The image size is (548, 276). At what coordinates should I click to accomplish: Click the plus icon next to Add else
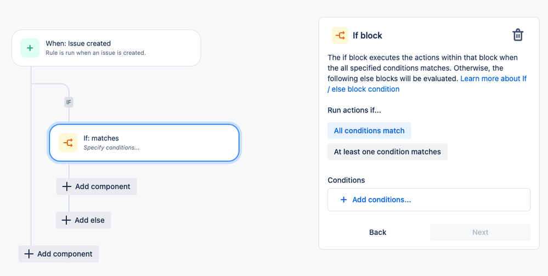(x=66, y=220)
